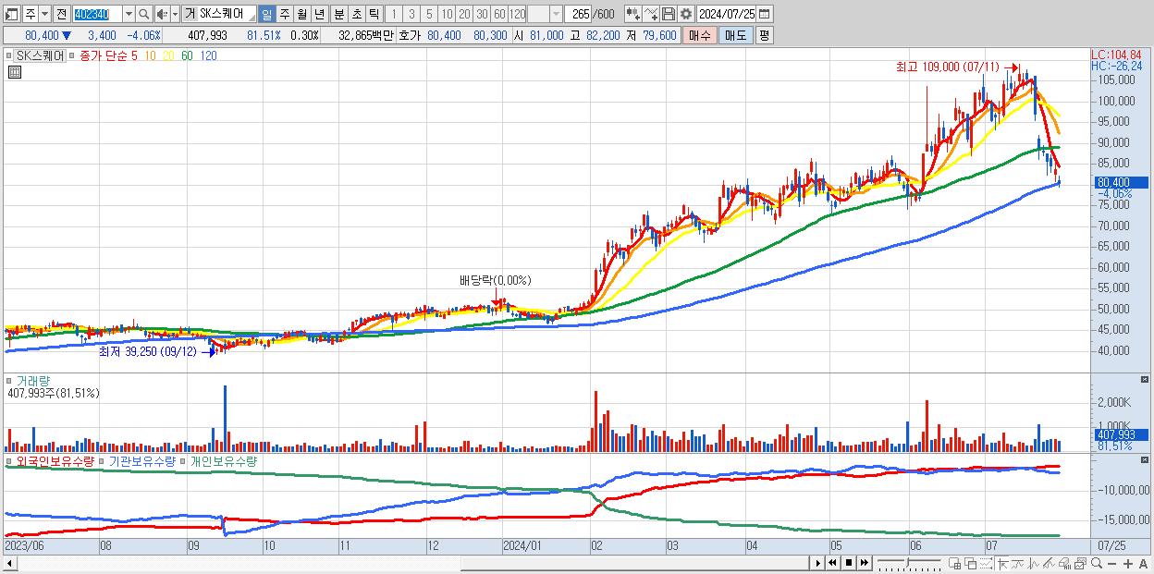The image size is (1154, 574).
Task: Select interval button 1
Action: [x=393, y=15]
